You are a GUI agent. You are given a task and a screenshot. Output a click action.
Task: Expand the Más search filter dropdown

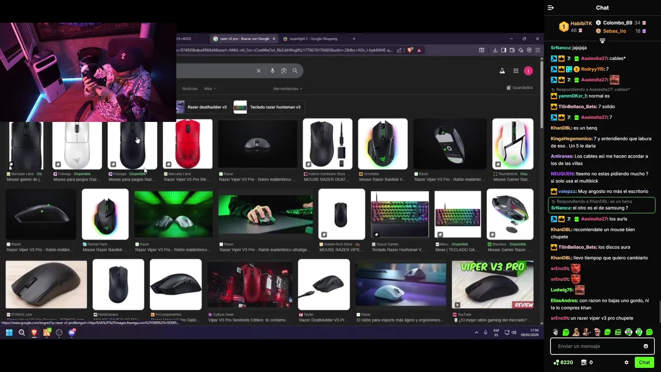click(210, 89)
